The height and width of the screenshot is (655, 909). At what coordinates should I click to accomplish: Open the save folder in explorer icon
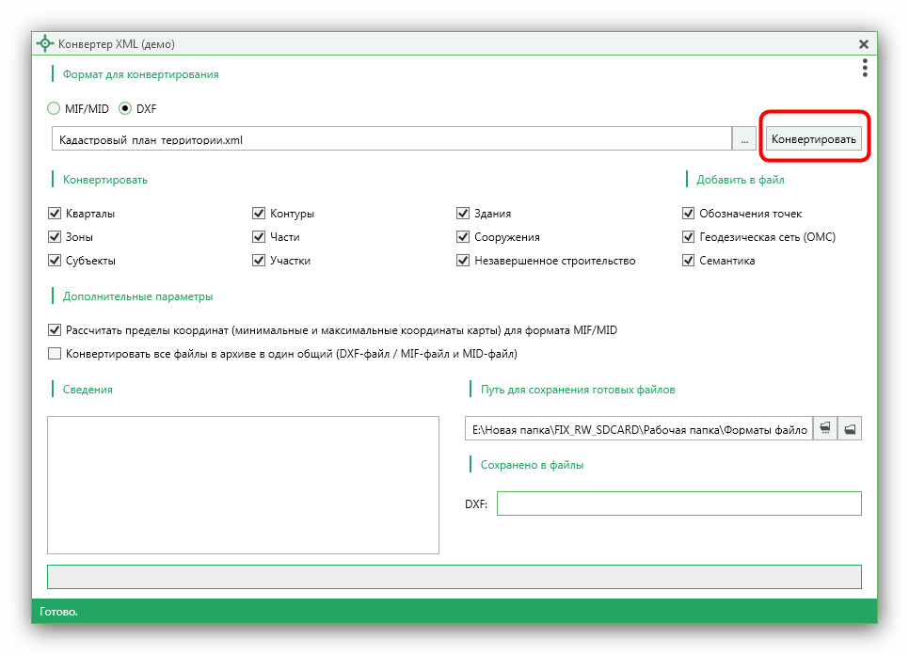coord(850,429)
